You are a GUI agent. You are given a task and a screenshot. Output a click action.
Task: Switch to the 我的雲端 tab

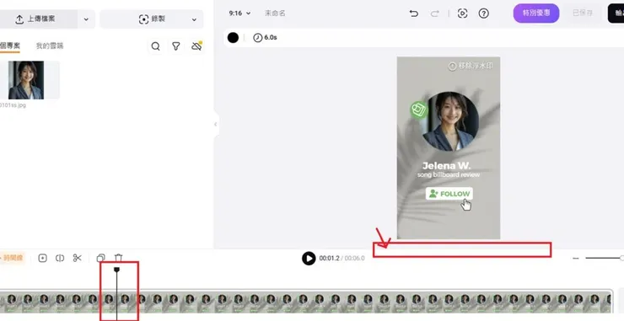point(50,45)
